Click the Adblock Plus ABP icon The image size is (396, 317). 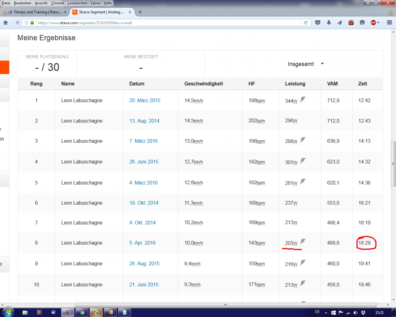[x=373, y=23]
